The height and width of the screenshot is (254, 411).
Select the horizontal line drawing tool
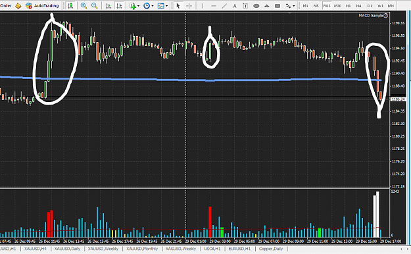(213, 5)
